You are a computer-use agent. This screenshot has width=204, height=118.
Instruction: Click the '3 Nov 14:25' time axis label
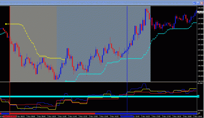(114, 117)
